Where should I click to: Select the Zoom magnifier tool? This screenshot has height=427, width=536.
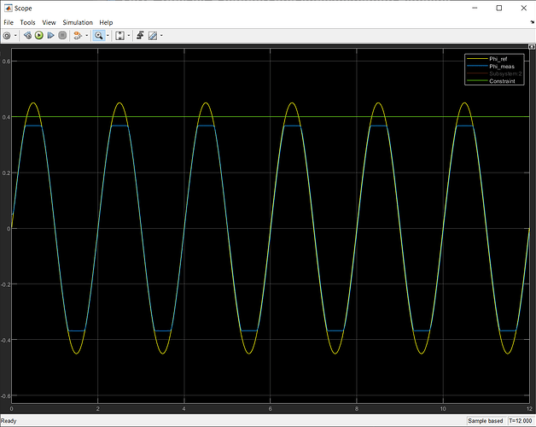pos(98,36)
